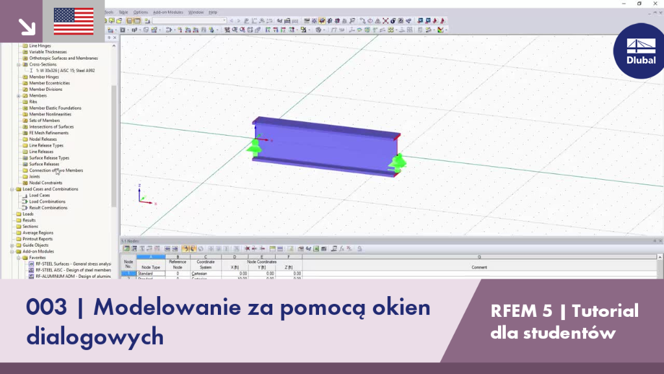Viewport: 664px width, 374px height.
Task: Collapse the Load Cases and Combinations tree node
Action: tap(12, 189)
